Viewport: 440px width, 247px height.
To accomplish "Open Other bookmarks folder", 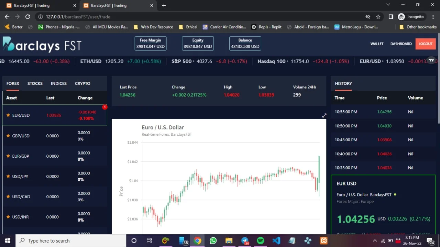I will coord(418,27).
